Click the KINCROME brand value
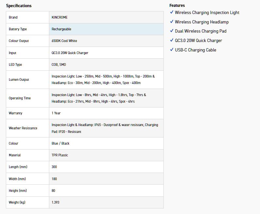Image resolution: width=260 pixels, height=214 pixels. (x=59, y=17)
